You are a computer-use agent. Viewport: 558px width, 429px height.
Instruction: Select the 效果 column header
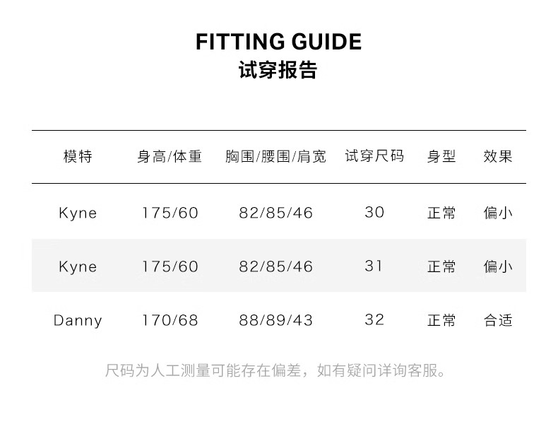[498, 157]
